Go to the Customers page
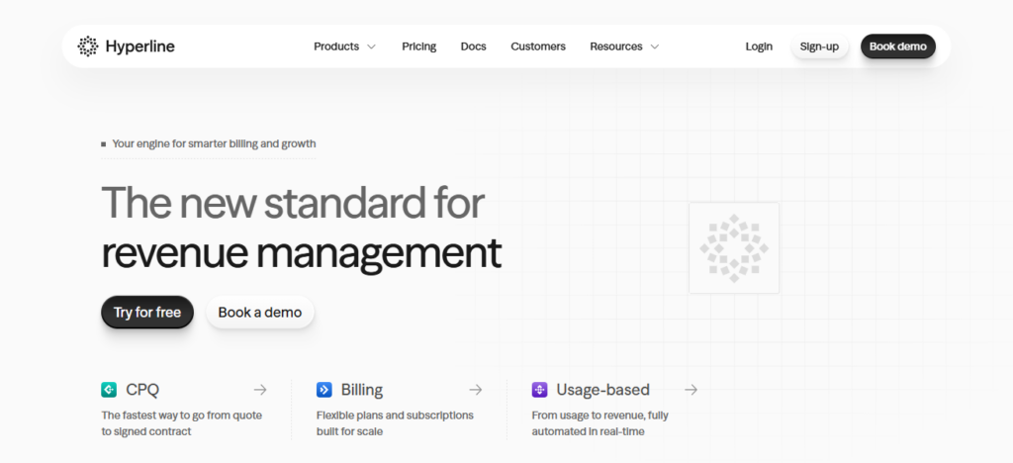 pyautogui.click(x=538, y=46)
